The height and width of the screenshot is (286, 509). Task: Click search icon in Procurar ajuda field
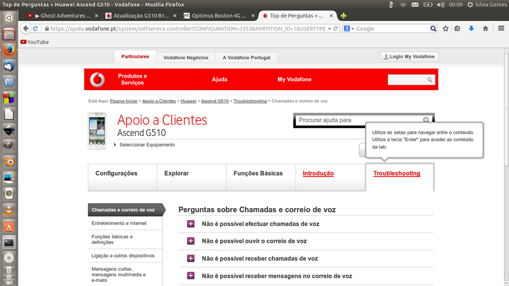(x=425, y=120)
